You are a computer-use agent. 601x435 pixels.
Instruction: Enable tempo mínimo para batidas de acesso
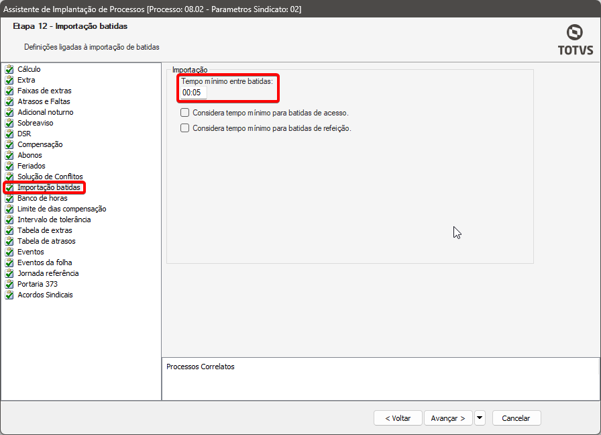coord(184,113)
